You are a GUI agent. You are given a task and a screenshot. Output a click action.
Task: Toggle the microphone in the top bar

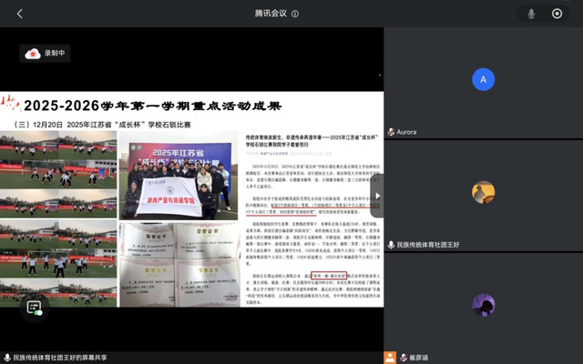coord(531,14)
